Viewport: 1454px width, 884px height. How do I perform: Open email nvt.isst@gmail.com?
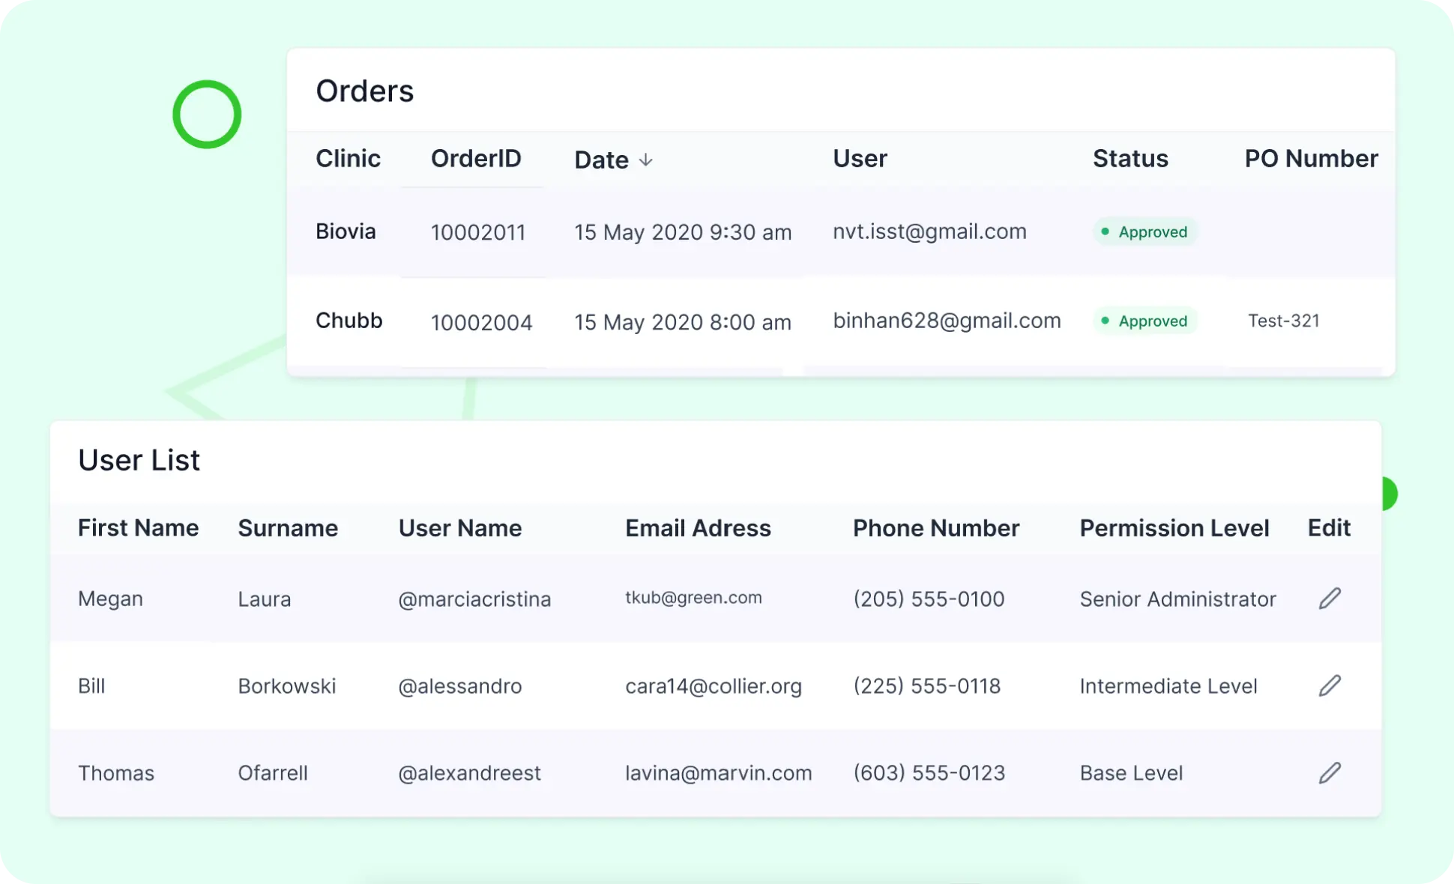click(929, 231)
